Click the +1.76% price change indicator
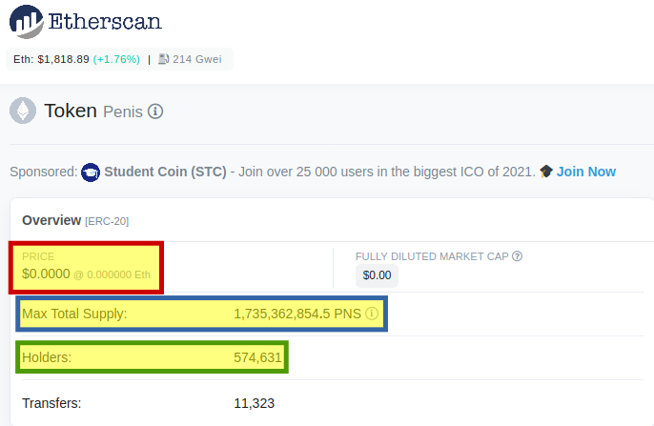The image size is (654, 426). (x=116, y=59)
